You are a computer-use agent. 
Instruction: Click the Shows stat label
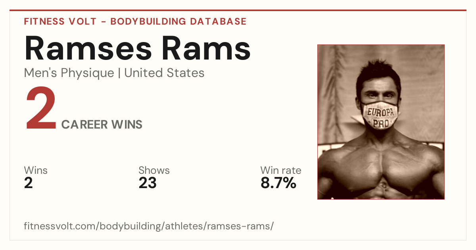(154, 171)
